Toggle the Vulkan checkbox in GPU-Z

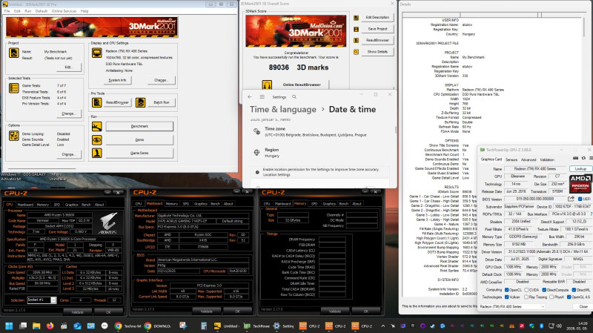[x=507, y=297]
